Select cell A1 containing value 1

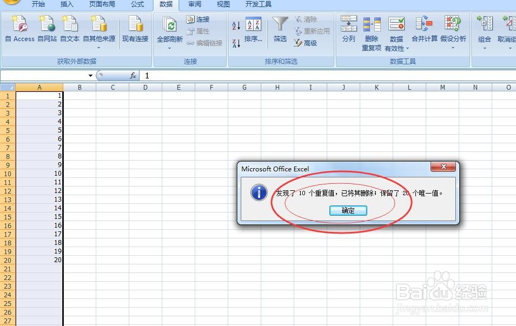click(39, 95)
